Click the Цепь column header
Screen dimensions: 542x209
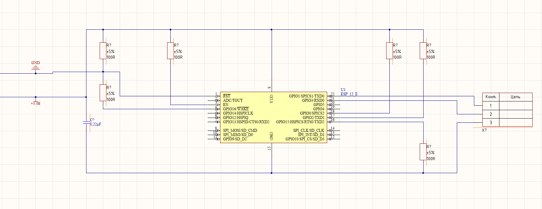tap(515, 97)
